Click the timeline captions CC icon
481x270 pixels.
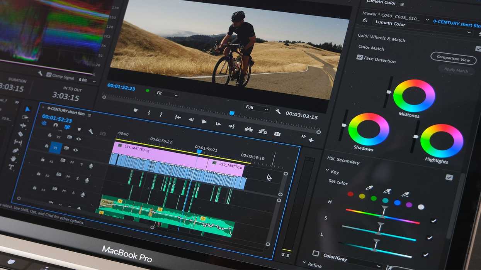pos(103,133)
